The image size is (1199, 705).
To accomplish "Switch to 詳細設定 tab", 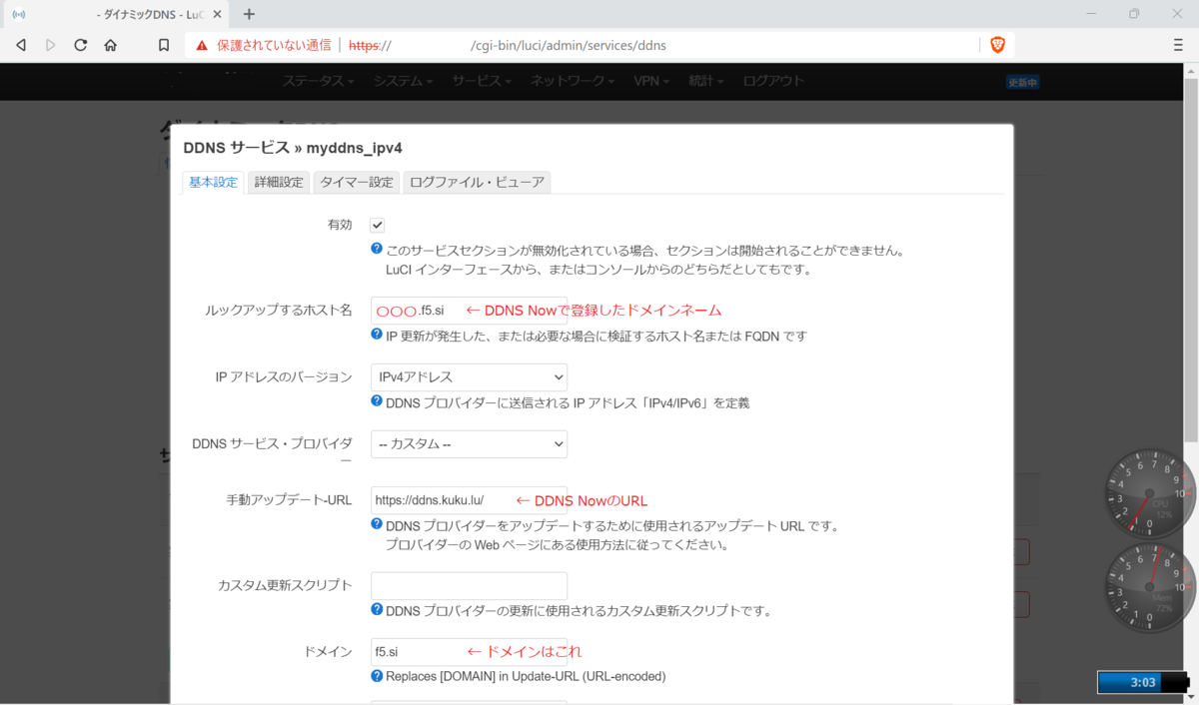I will (x=279, y=182).
